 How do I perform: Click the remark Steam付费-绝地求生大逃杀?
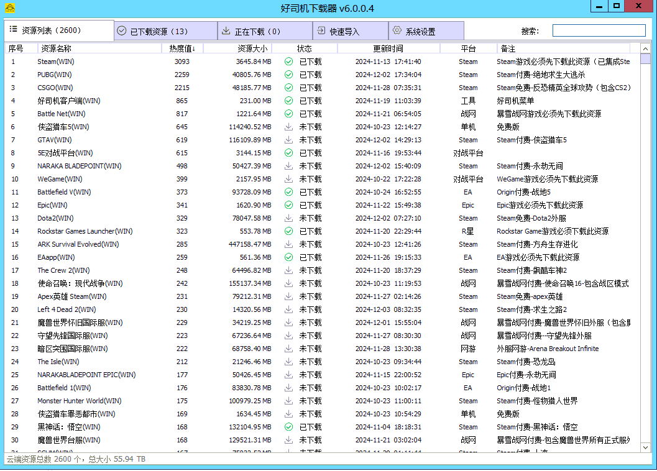tap(541, 75)
